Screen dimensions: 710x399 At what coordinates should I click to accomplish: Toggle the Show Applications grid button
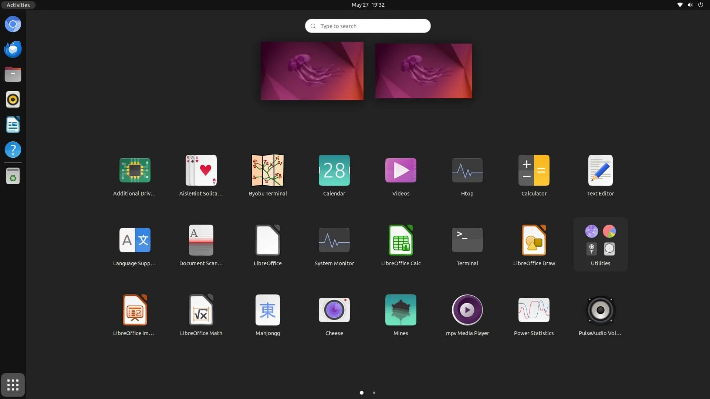click(13, 385)
